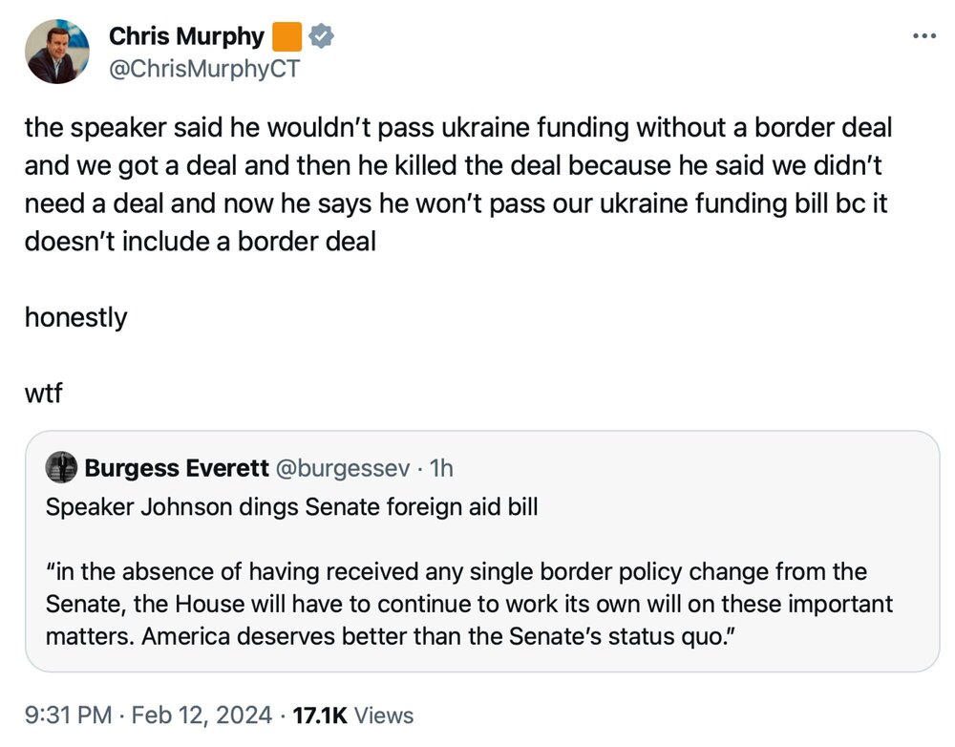Click the Chris Murphy display name
This screenshot has width=955, height=747.
click(x=185, y=37)
